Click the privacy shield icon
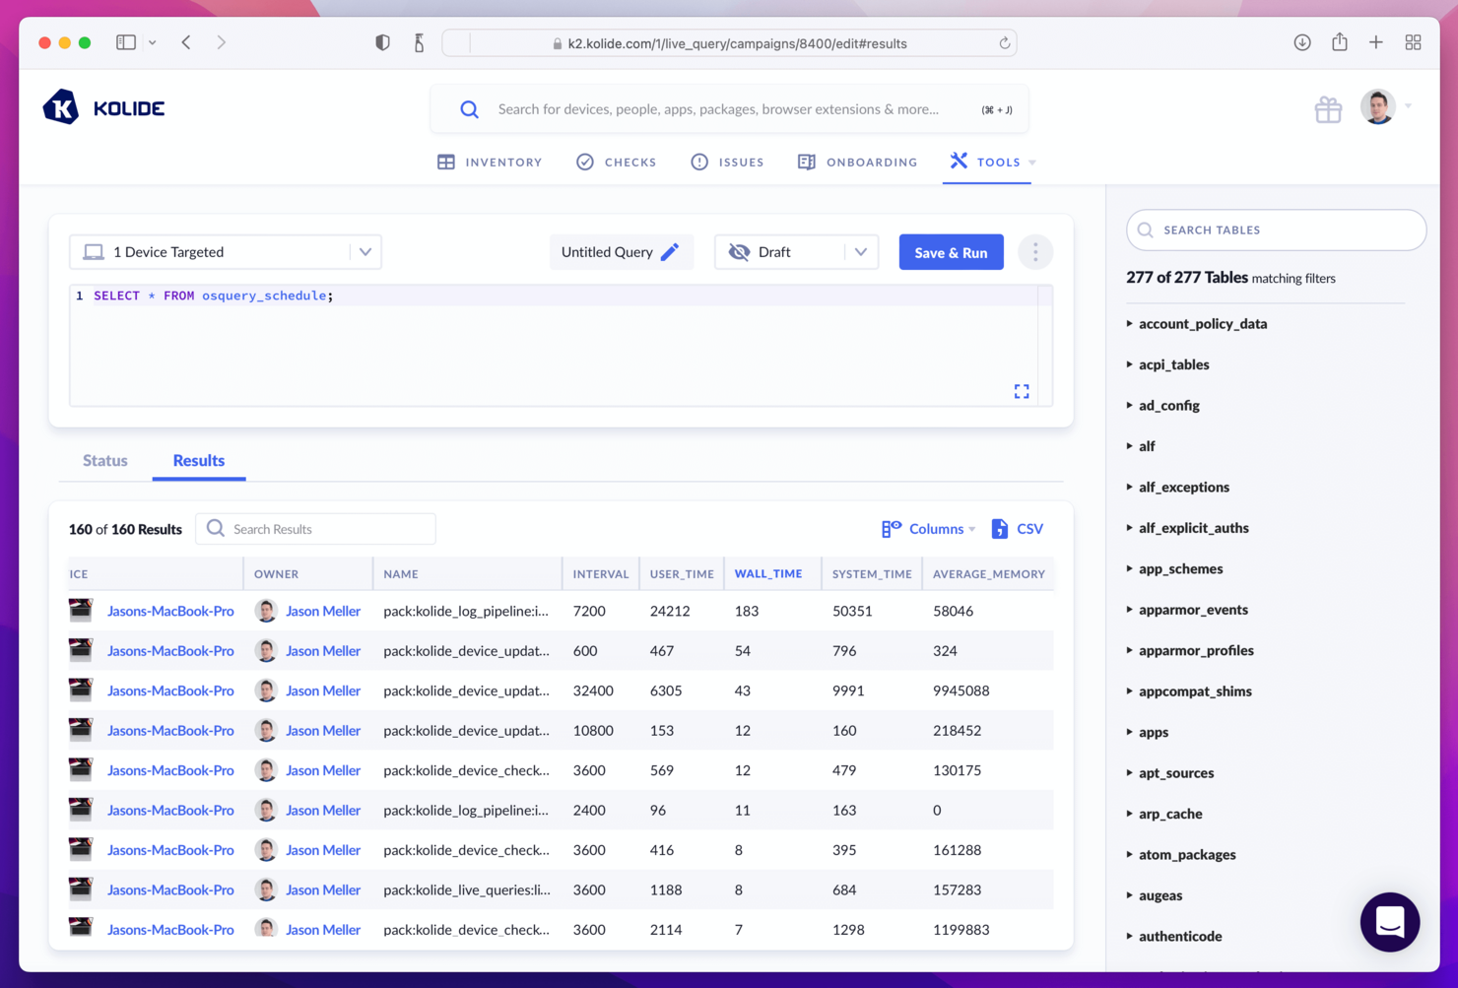The width and height of the screenshot is (1458, 988). click(382, 42)
